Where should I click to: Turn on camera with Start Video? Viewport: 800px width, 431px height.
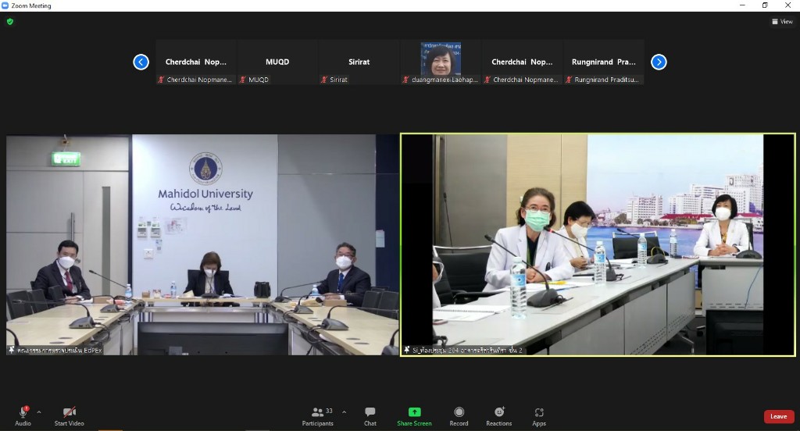(70, 412)
